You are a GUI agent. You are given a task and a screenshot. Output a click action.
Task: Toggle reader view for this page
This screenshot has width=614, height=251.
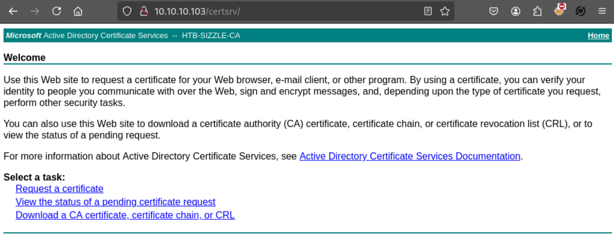[428, 11]
